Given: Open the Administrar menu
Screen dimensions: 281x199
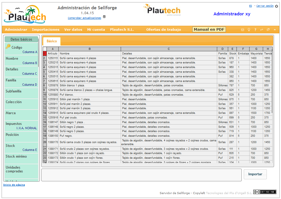Looking at the screenshot, I should [16, 30].
